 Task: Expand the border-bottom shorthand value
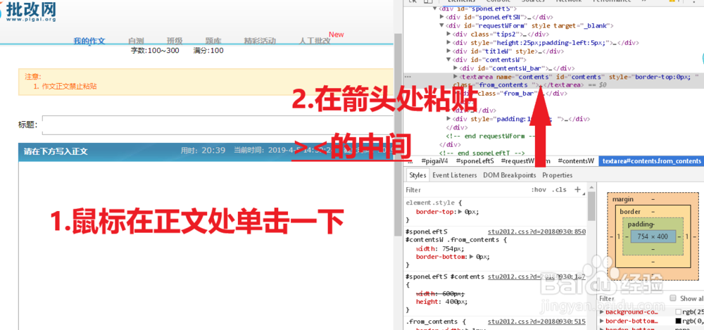coord(472,257)
